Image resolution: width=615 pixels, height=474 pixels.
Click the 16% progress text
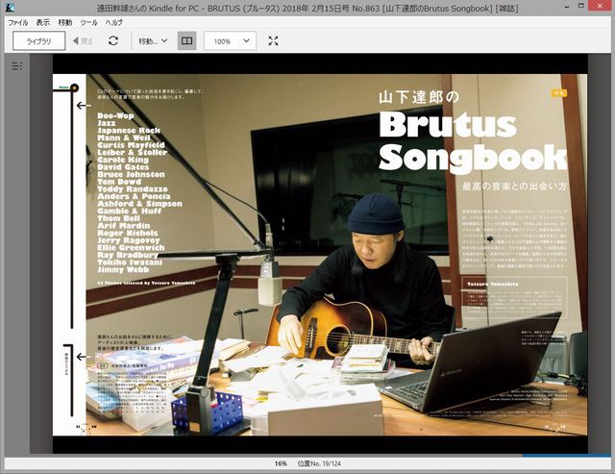point(281,463)
